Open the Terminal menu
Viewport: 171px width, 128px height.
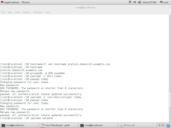coord(38,12)
